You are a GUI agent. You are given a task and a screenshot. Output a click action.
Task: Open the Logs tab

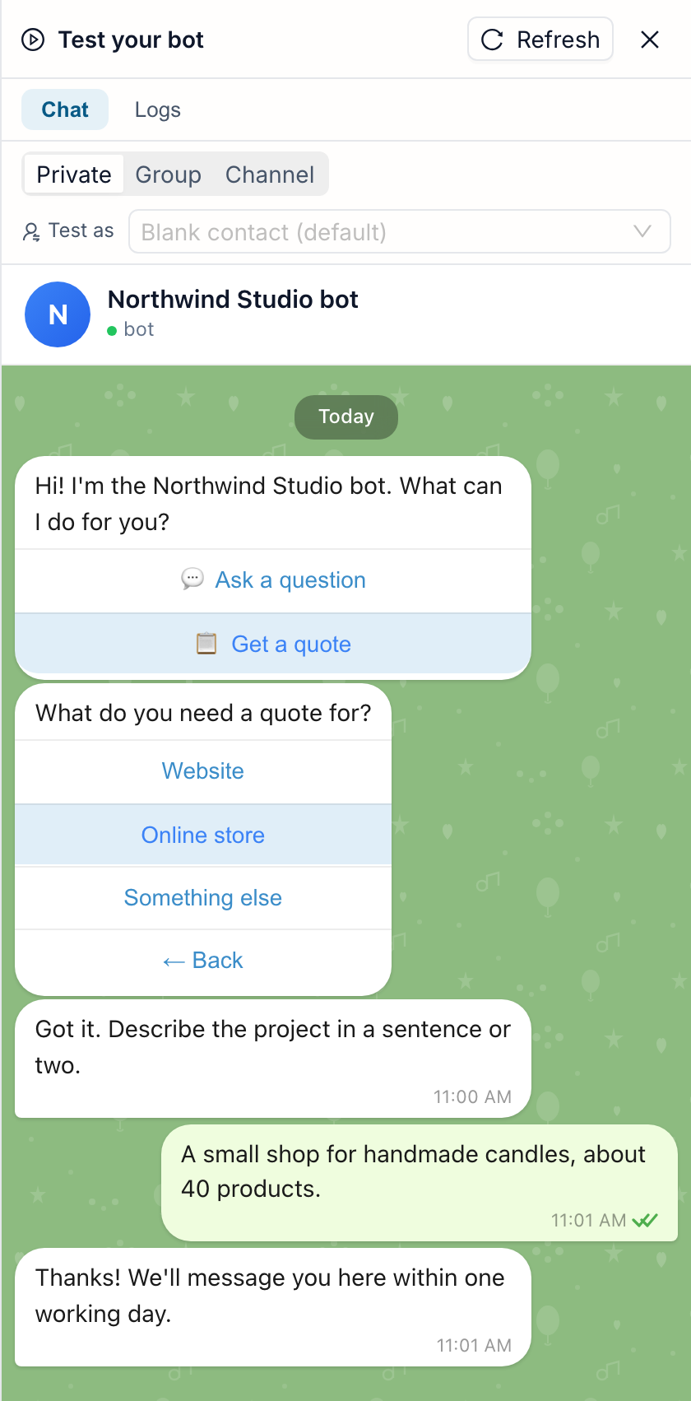(x=158, y=109)
